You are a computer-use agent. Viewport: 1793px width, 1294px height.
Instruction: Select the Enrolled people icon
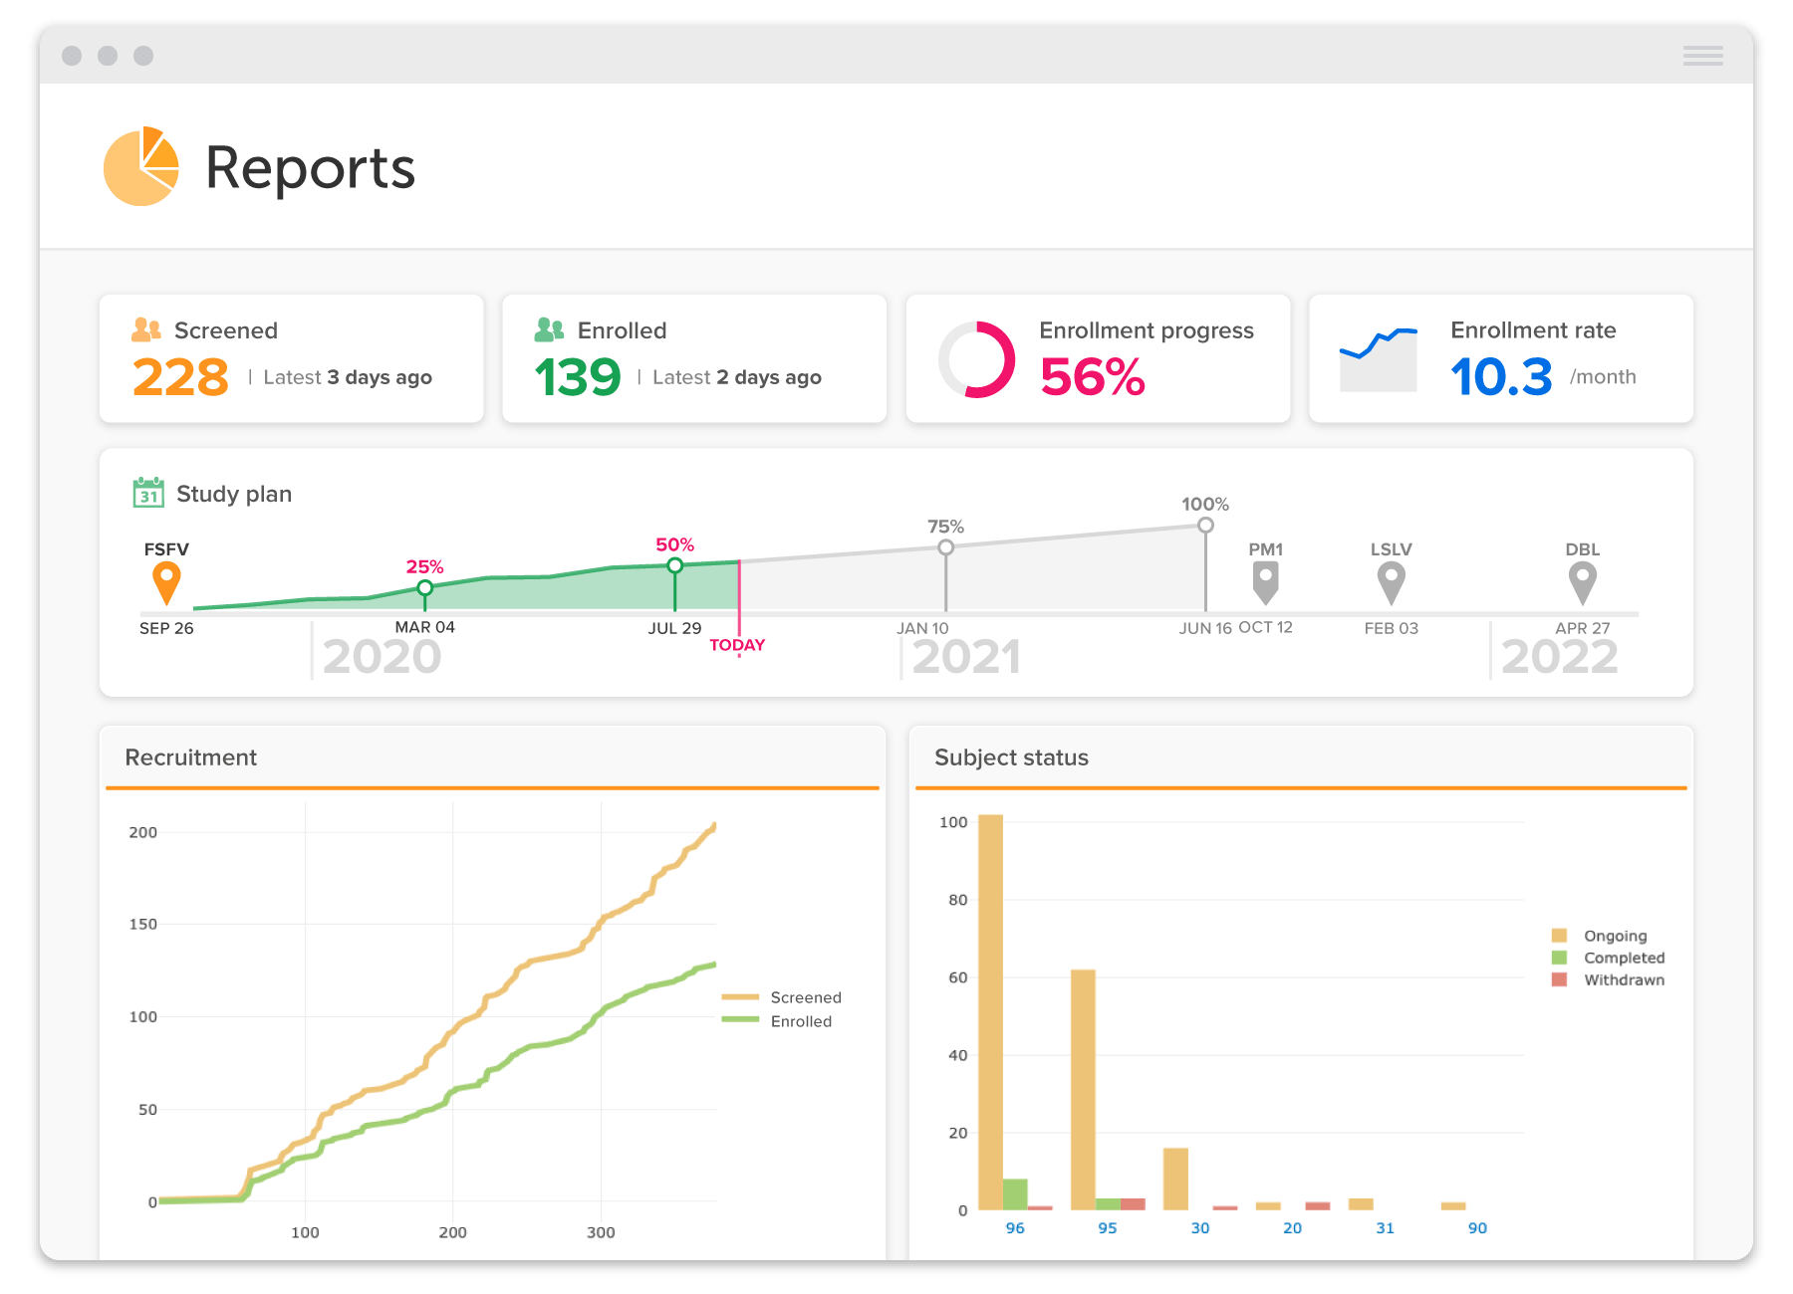click(548, 329)
